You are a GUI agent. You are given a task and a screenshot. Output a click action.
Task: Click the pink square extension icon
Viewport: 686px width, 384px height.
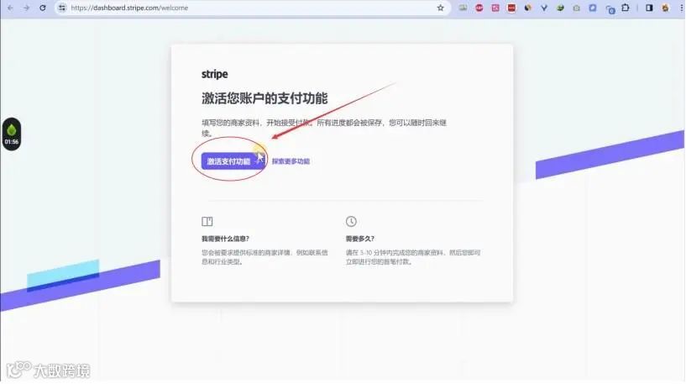click(495, 8)
